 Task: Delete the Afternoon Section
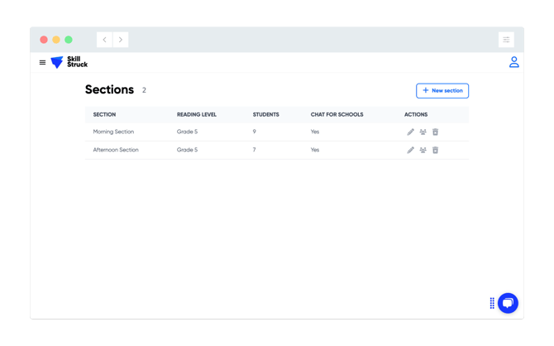click(x=435, y=150)
